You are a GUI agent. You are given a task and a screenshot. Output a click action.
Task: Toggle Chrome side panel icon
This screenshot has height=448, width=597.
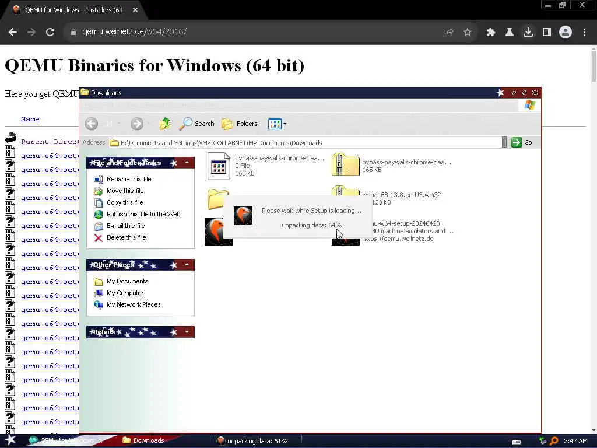[547, 33]
